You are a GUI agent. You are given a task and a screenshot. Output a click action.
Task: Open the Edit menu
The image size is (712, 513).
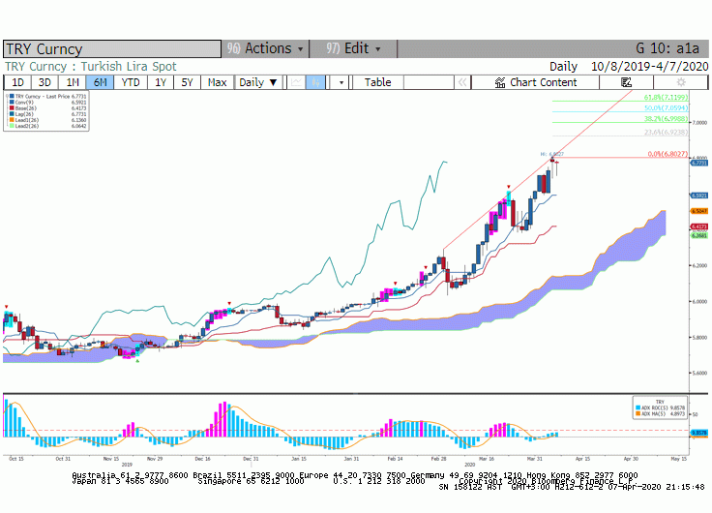click(x=353, y=48)
